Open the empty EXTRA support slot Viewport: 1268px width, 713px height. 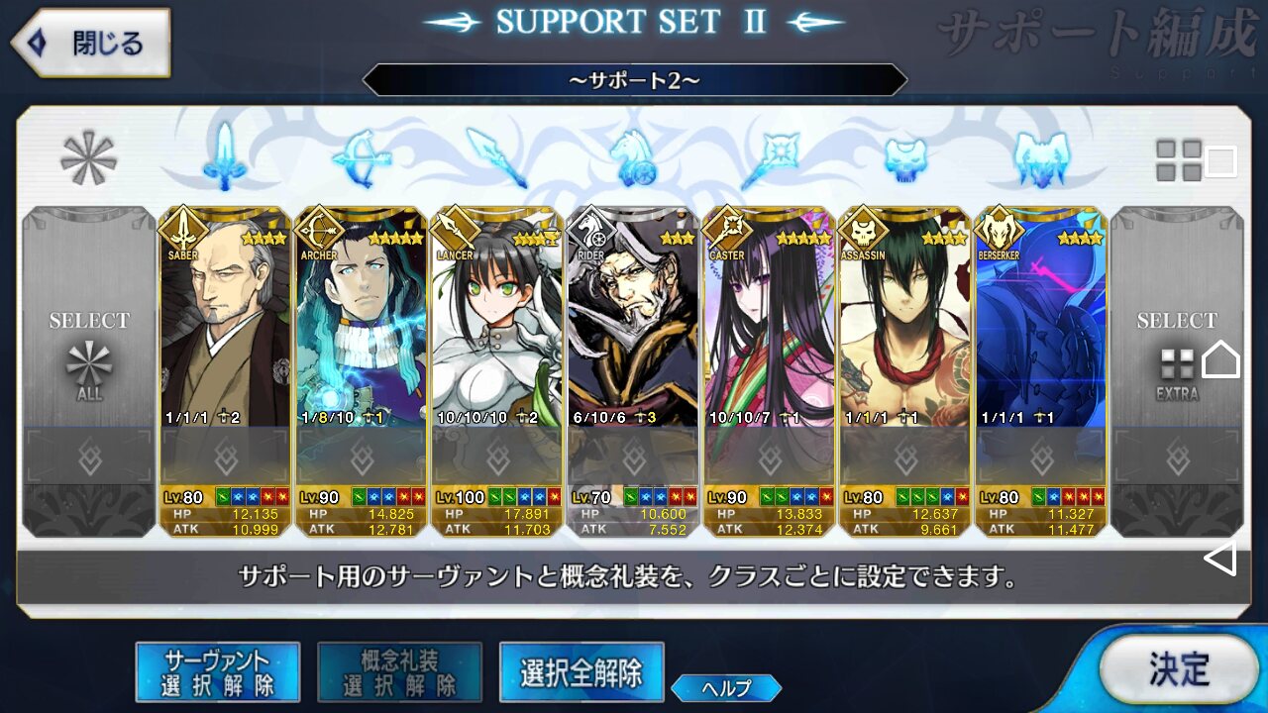tap(1177, 372)
